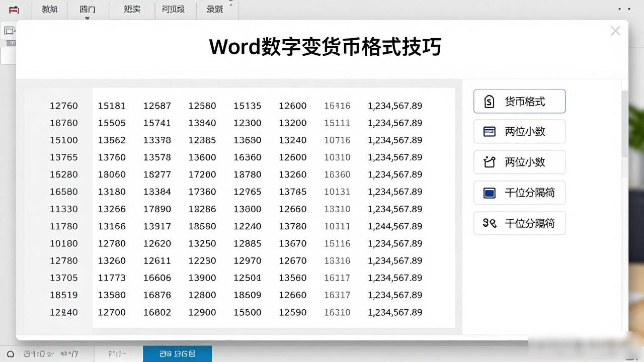This screenshot has width=644, height=362.
Task: Select the cell containing 11330
Action: click(x=64, y=209)
